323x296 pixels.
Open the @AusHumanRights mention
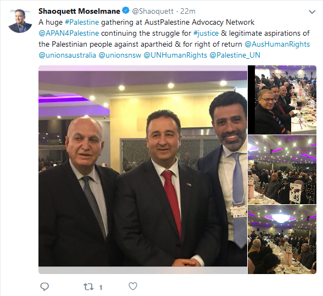(x=277, y=44)
